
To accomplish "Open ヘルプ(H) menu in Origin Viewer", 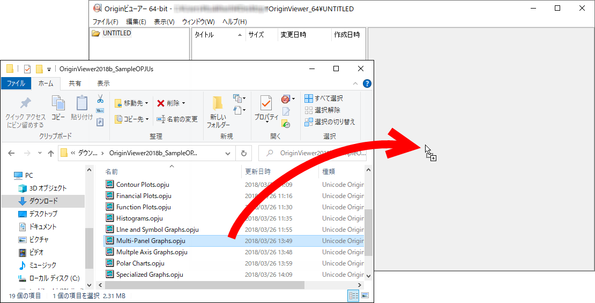I will (234, 21).
